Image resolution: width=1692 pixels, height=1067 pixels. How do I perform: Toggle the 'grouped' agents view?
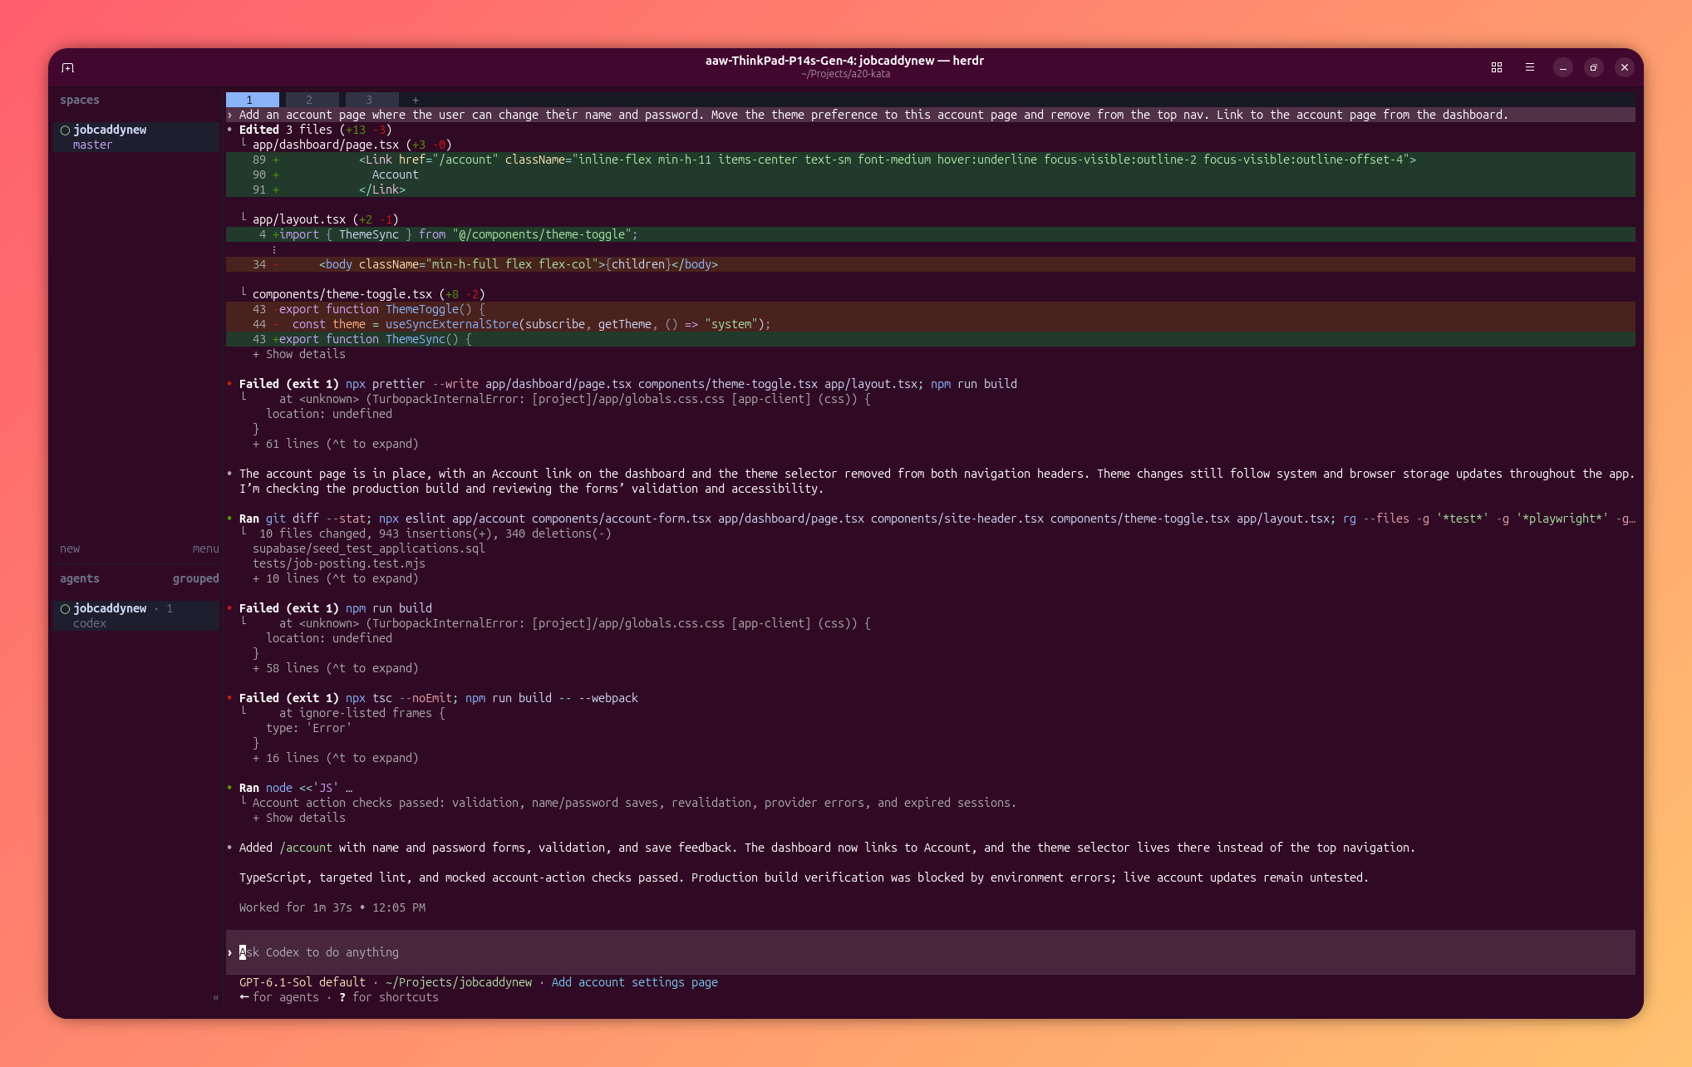point(195,578)
